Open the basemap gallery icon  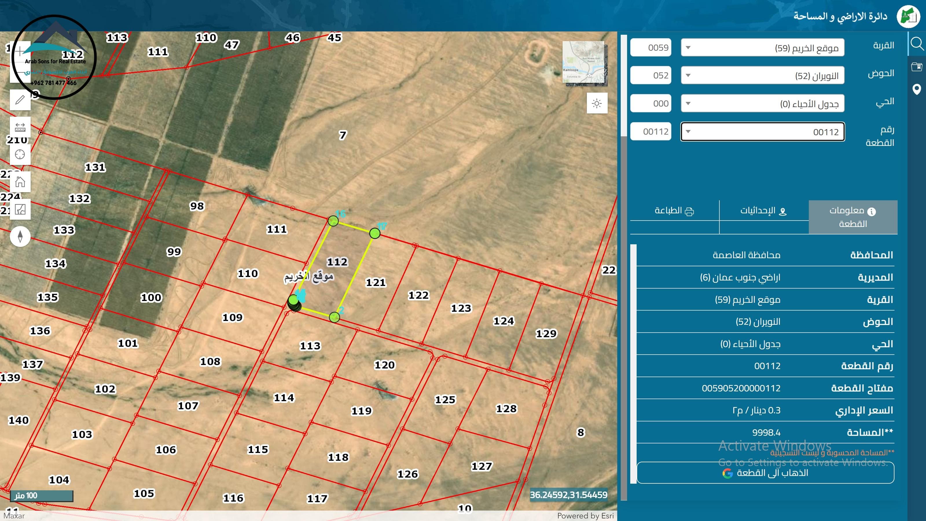[x=20, y=209]
